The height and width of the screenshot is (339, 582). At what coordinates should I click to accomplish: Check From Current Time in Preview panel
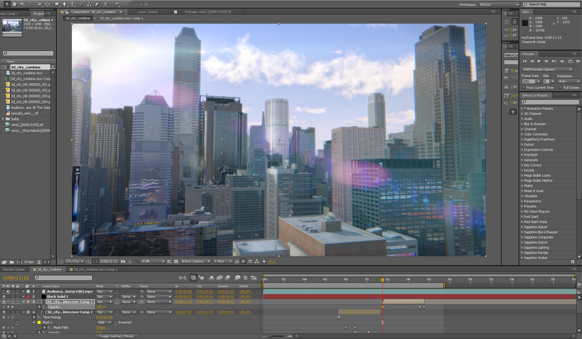pos(523,88)
